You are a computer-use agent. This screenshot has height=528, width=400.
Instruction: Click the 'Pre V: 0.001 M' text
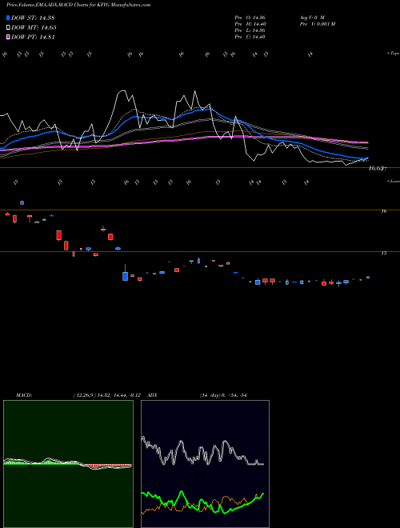coord(317,24)
